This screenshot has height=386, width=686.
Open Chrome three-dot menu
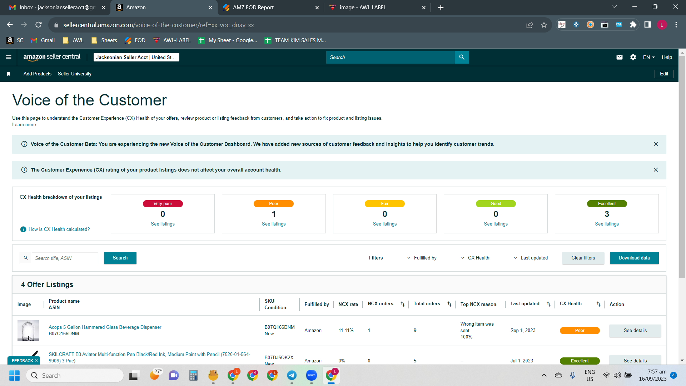tap(676, 25)
